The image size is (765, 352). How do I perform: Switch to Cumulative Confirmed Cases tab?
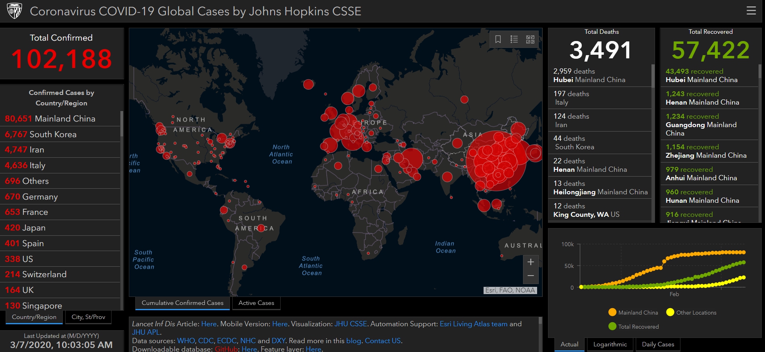182,303
